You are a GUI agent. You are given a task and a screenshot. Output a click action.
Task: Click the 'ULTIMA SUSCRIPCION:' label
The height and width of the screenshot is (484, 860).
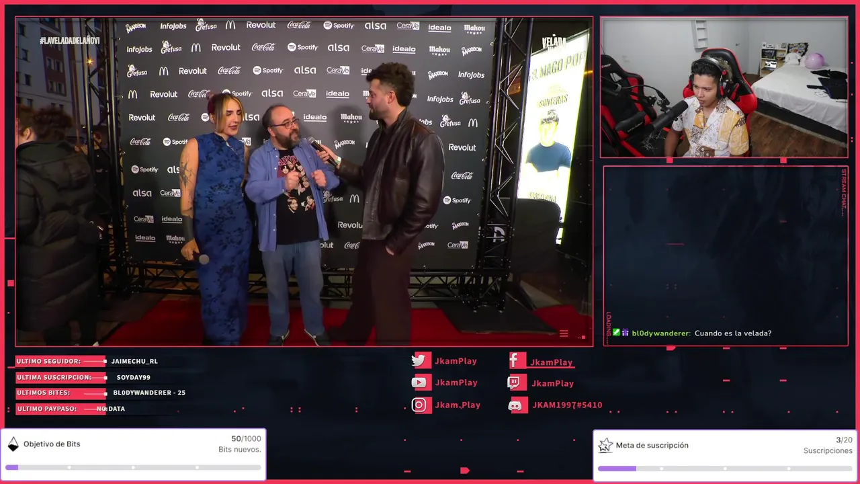coord(54,377)
